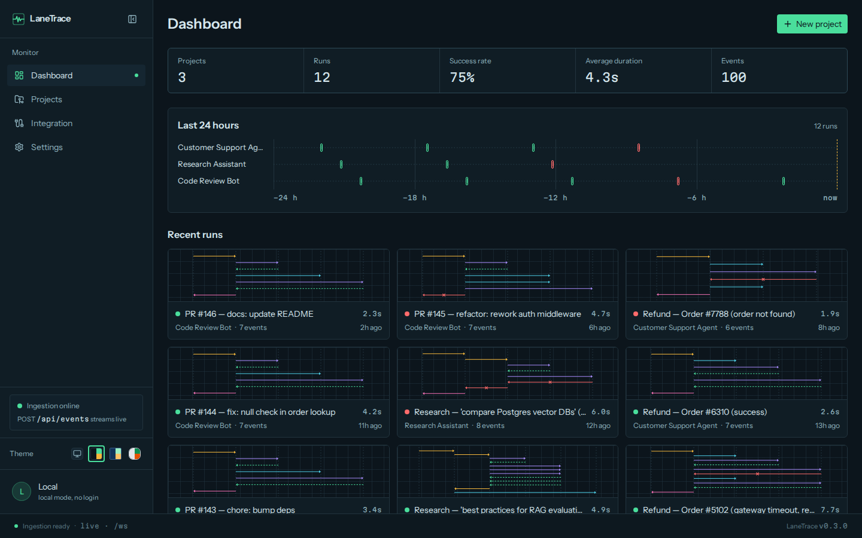Pick the dark green-and-yellow theme swatch
Viewport: 862px width, 538px height.
96,454
